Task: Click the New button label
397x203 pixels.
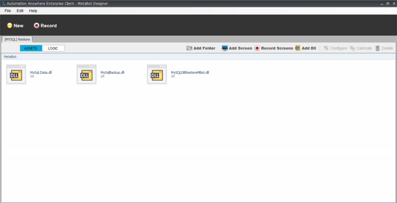Action: tap(19, 26)
